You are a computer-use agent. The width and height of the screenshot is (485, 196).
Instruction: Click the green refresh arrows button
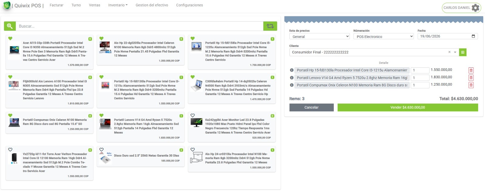coord(270,26)
